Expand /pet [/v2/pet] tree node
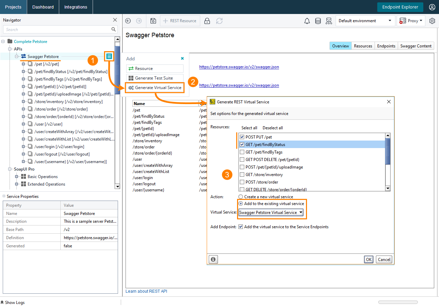This screenshot has height=306, width=439. [x=24, y=64]
